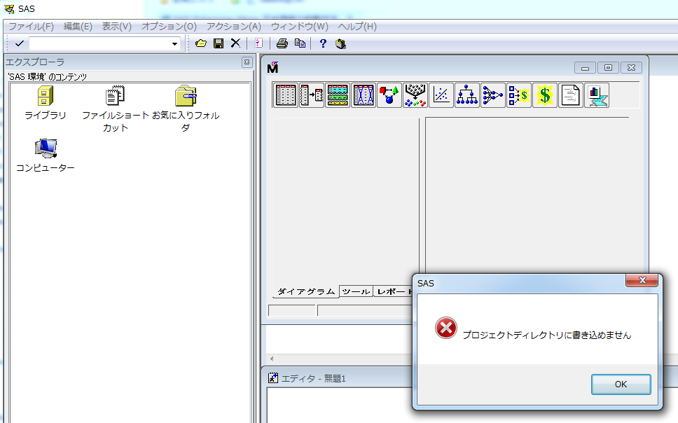Click the decision tree node icon
The image size is (678, 423).
pos(467,95)
